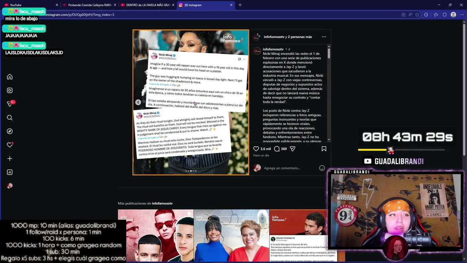Create new post with plus icon
The image size is (467, 263).
[x=10, y=159]
